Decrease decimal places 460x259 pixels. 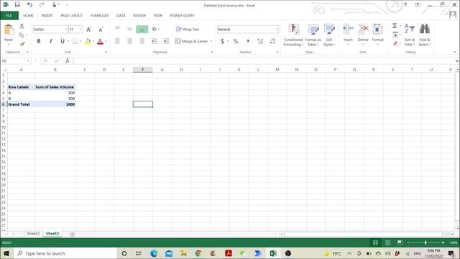[x=272, y=42]
